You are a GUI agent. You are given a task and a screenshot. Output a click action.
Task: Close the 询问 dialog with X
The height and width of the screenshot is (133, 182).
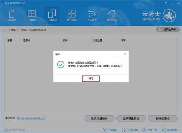[125, 54]
